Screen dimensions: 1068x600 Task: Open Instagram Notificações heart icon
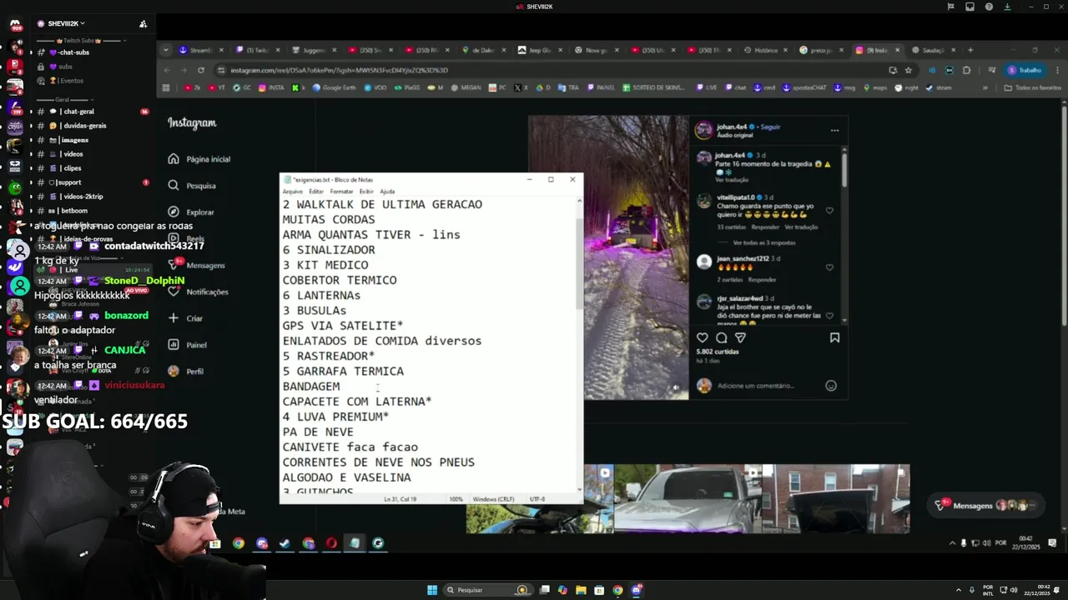click(174, 292)
